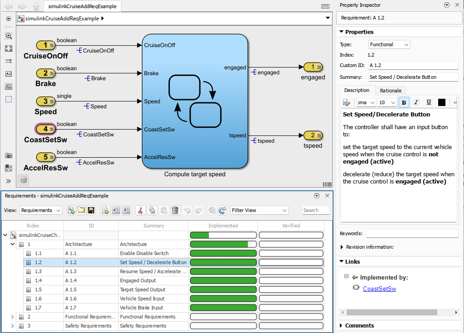
Task: Toggle italic formatting in the Description editor
Action: 416,102
